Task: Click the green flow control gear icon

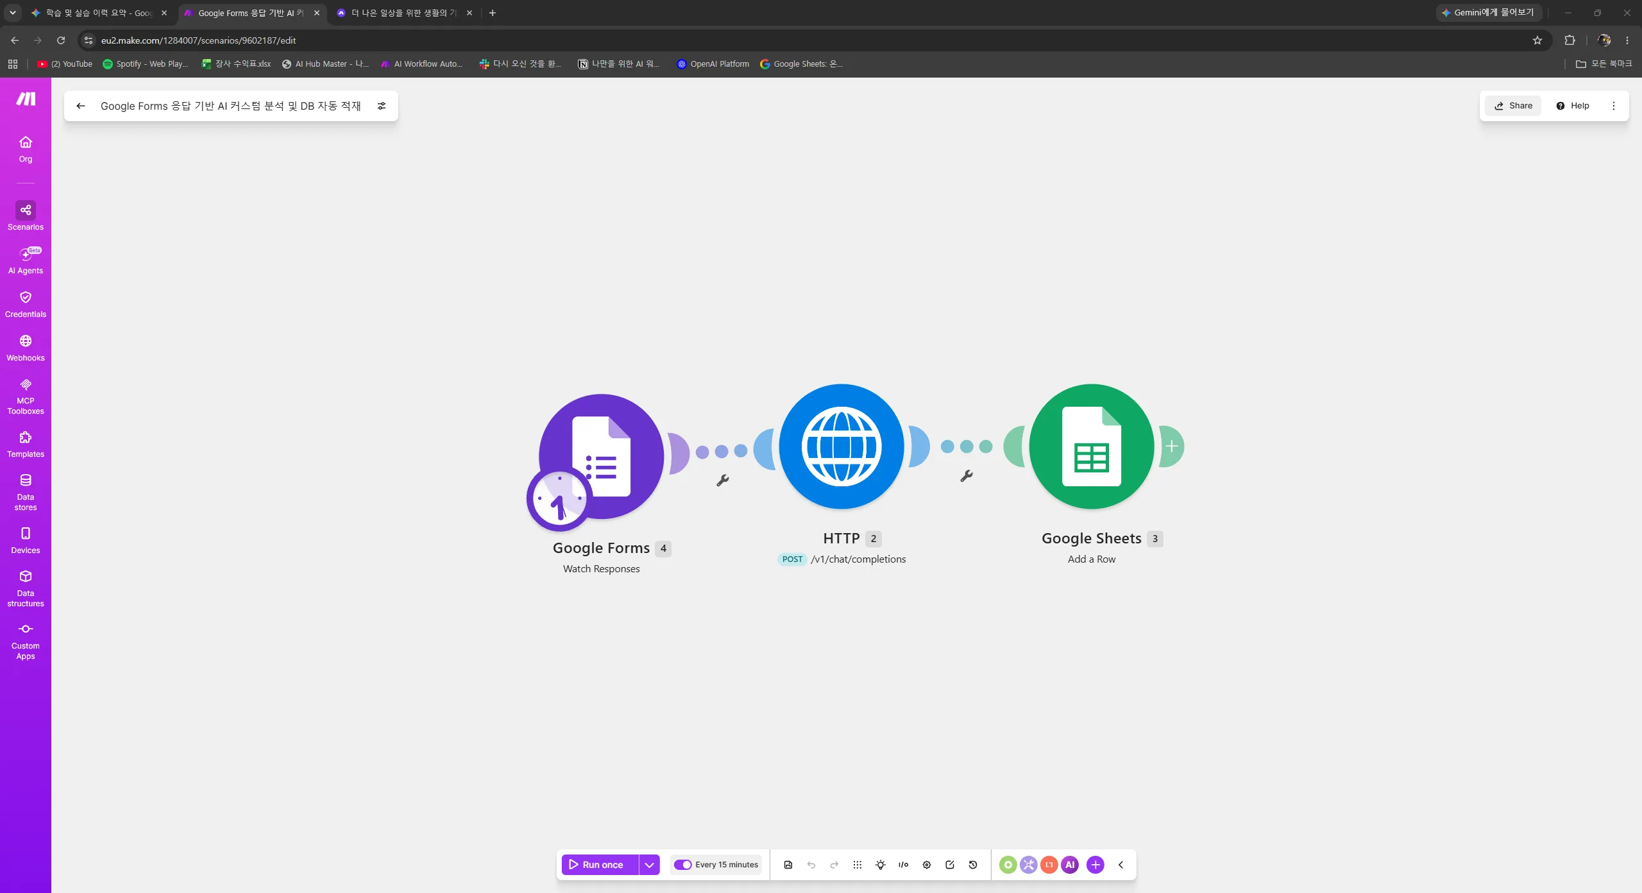Action: point(1008,864)
